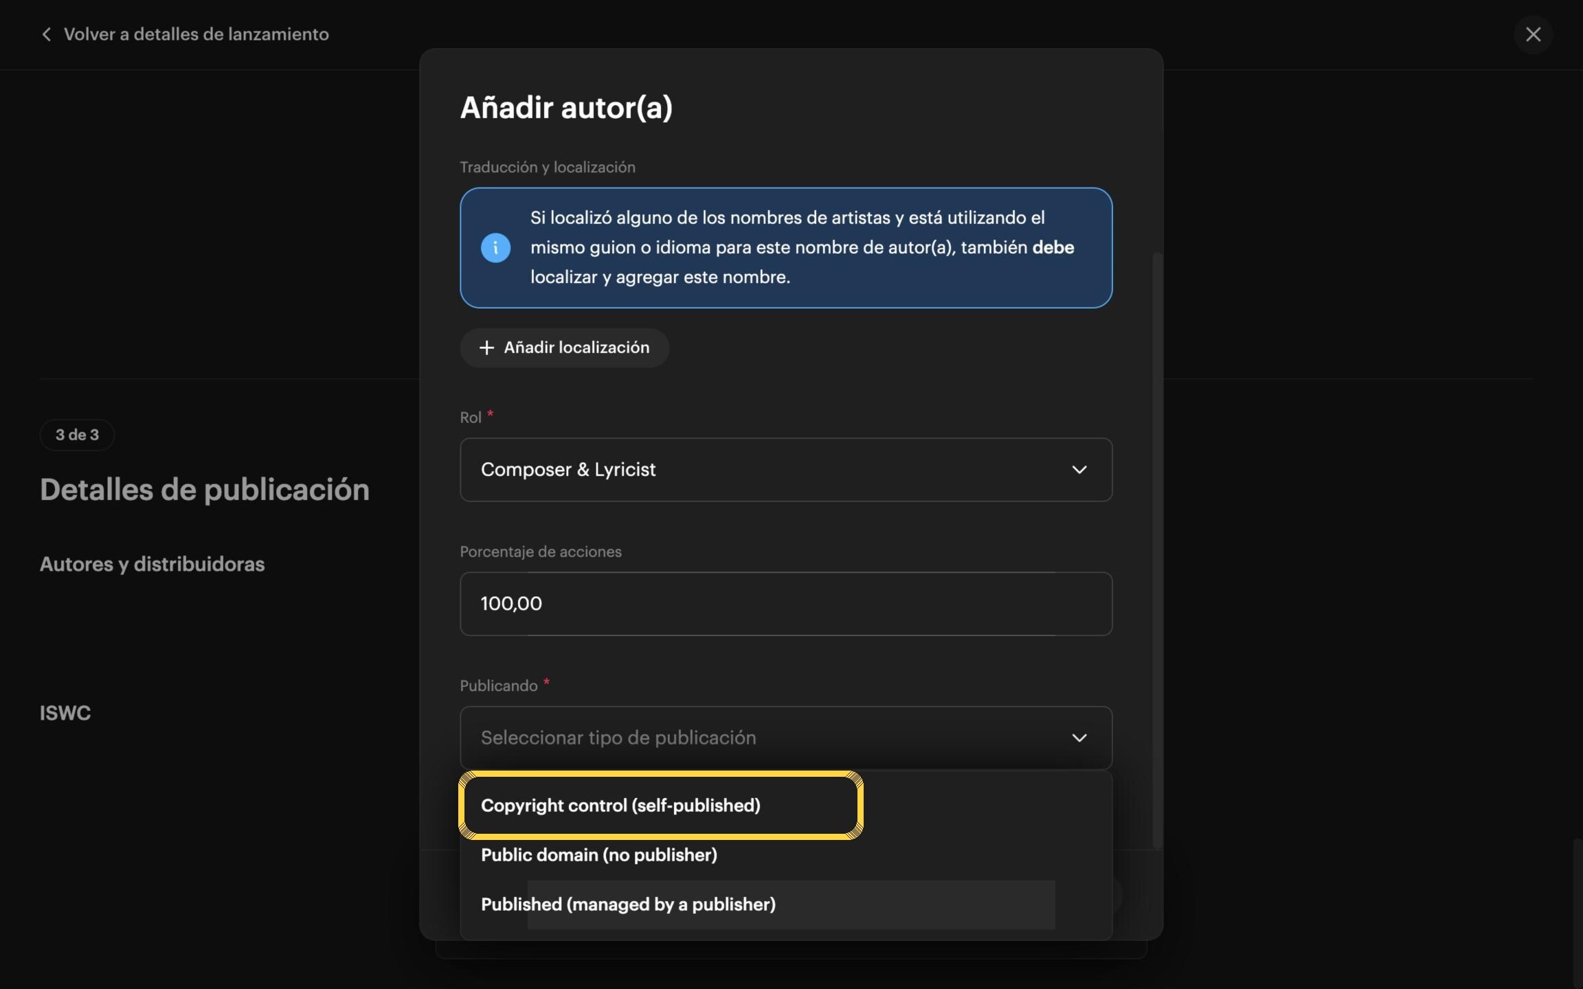Click the modal dialog vertical scrollbar

(x=1158, y=549)
